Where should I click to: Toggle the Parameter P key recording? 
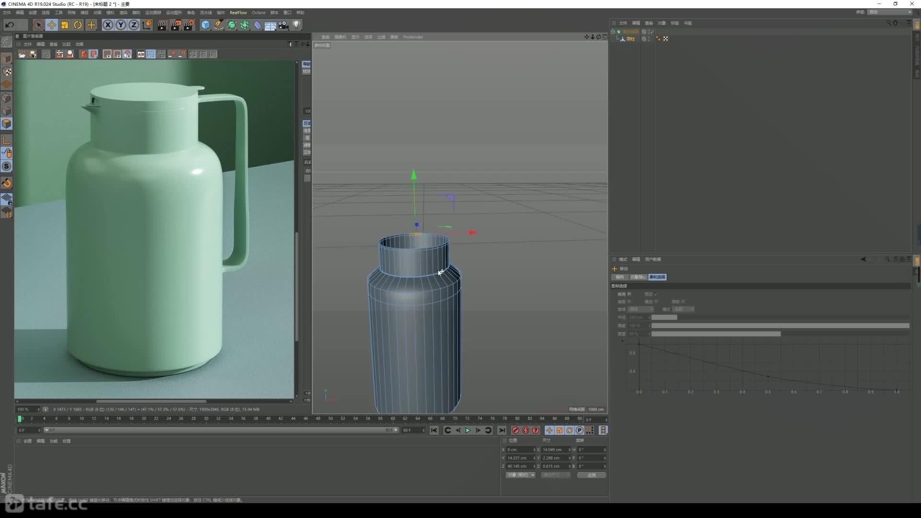579,431
